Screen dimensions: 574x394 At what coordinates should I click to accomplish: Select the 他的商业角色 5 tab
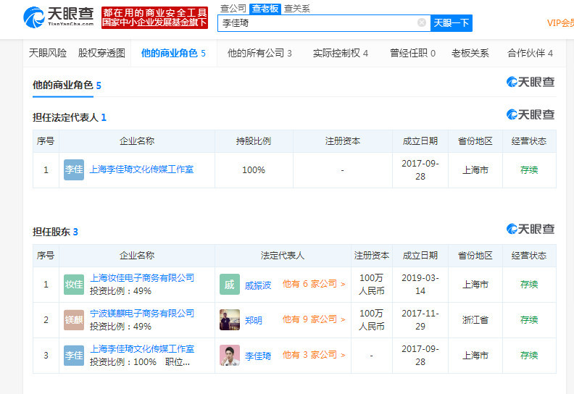tap(173, 53)
